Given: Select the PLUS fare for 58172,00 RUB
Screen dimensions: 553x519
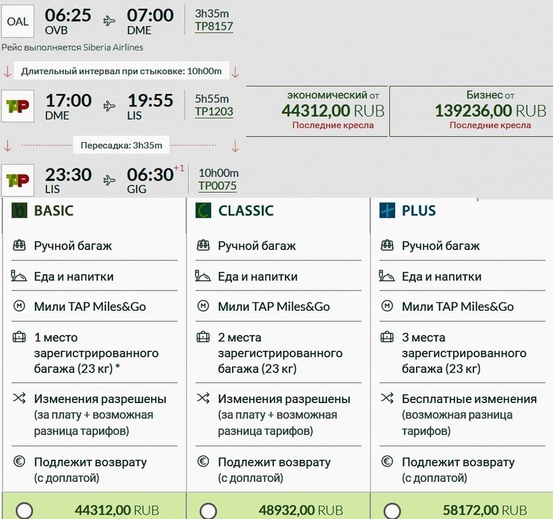Looking at the screenshot, I should click(x=392, y=510).
